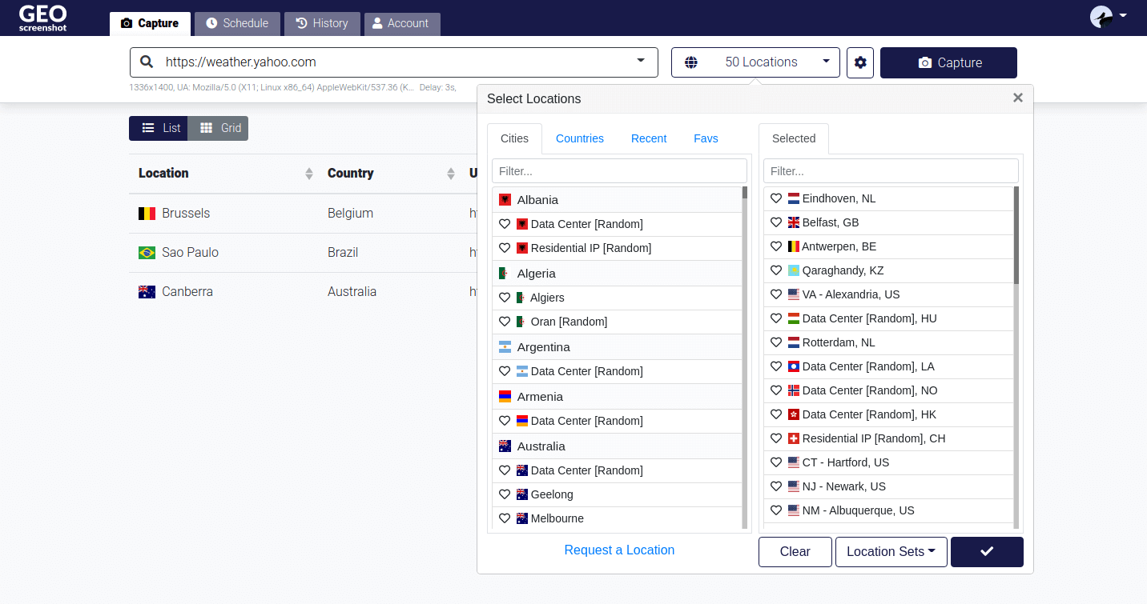
Task: Click the Request a Location link
Action: tap(619, 550)
